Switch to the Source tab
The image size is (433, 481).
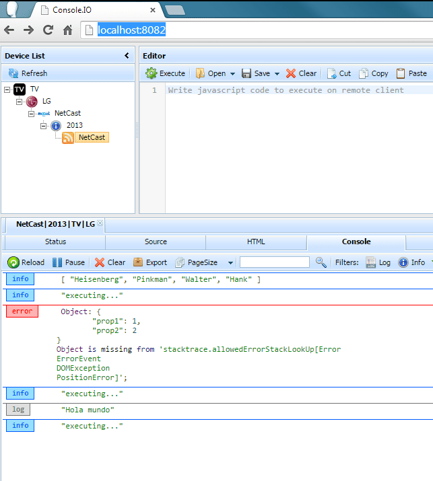(156, 242)
